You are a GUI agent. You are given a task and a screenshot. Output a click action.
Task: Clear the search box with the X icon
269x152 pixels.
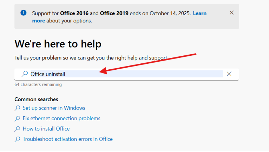coord(229,74)
